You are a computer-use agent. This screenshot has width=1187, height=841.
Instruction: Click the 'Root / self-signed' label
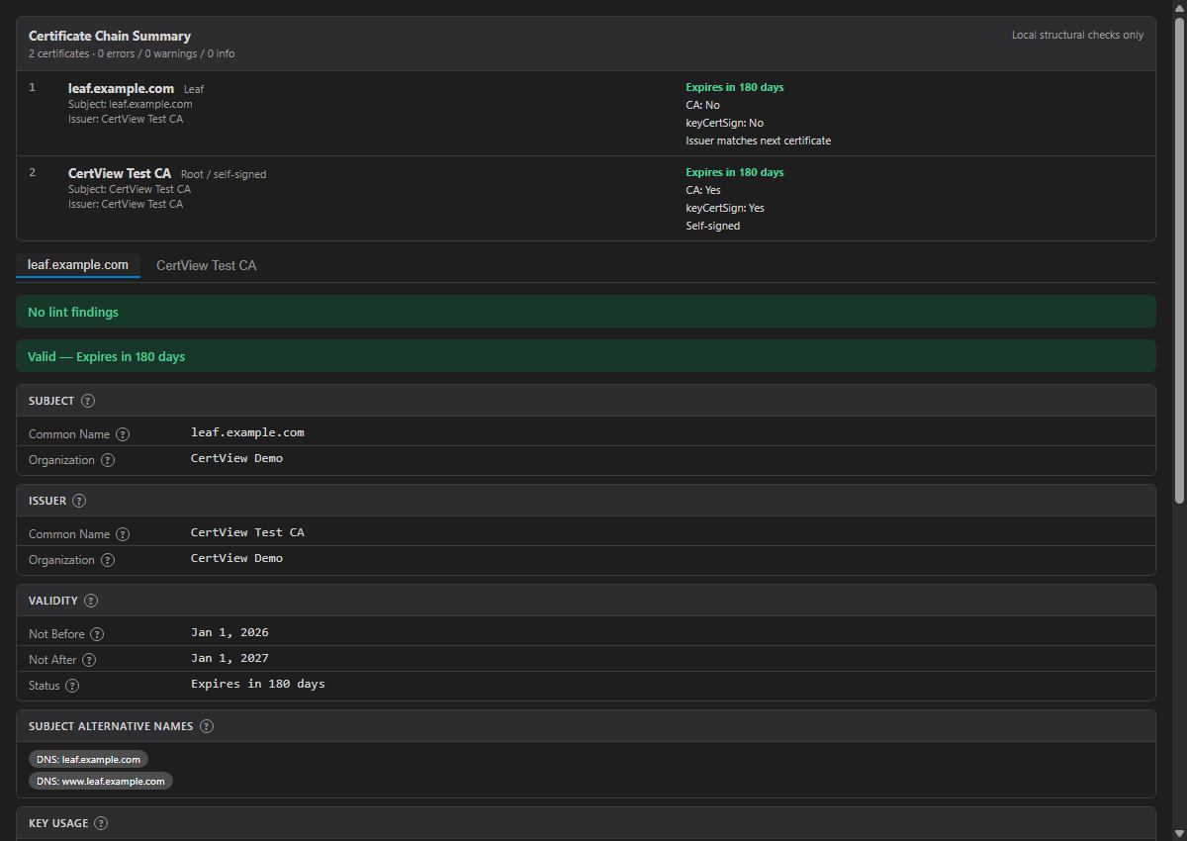(224, 174)
